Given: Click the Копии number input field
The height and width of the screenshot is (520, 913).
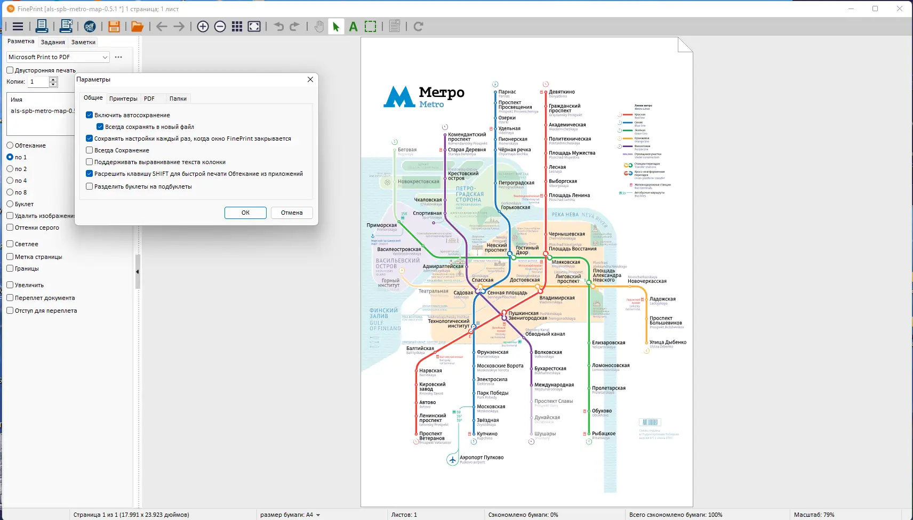Looking at the screenshot, I should [x=38, y=82].
